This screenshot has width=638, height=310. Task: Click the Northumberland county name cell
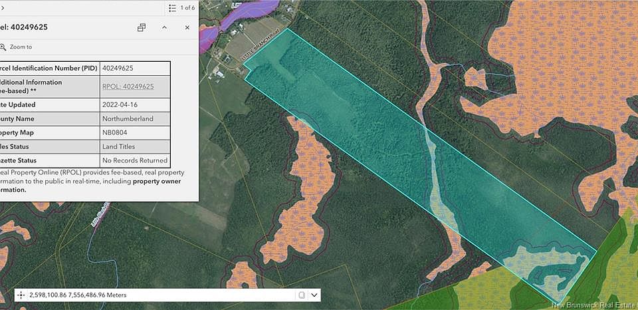pos(128,118)
